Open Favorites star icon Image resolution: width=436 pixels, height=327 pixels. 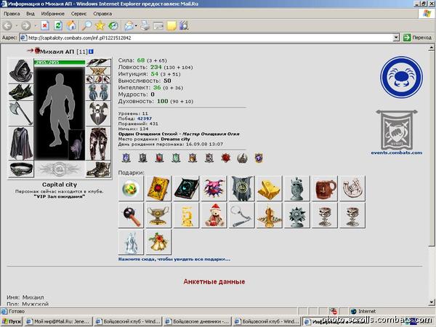tap(100, 26)
